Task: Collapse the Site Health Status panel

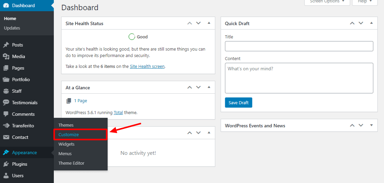Action: tap(209, 23)
